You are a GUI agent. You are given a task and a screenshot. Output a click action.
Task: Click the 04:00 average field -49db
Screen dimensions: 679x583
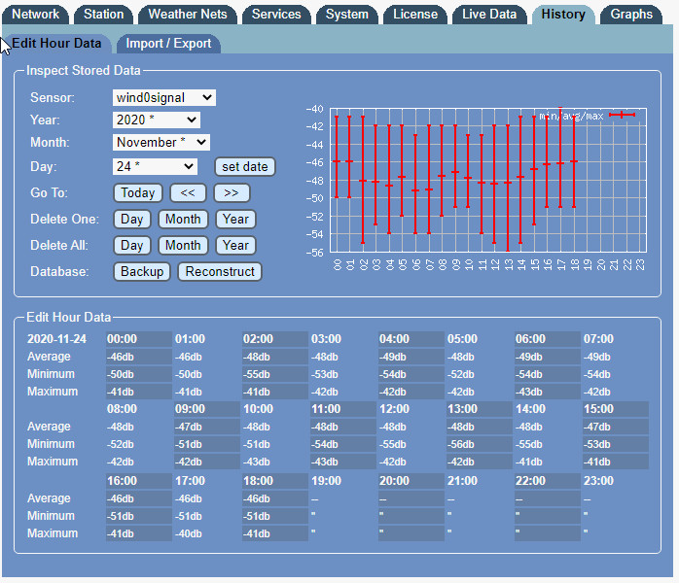tap(411, 357)
